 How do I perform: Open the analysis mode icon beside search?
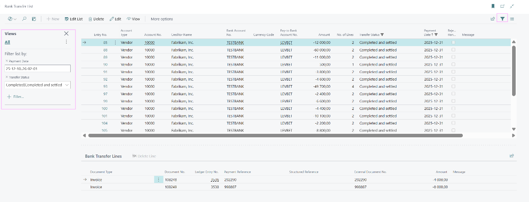click(x=34, y=19)
